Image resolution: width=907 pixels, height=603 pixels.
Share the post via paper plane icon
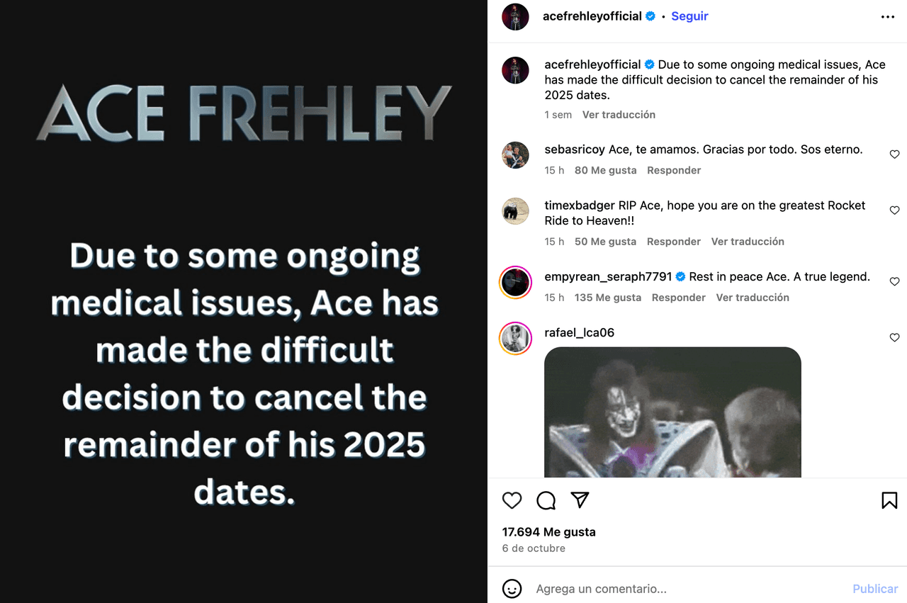580,500
